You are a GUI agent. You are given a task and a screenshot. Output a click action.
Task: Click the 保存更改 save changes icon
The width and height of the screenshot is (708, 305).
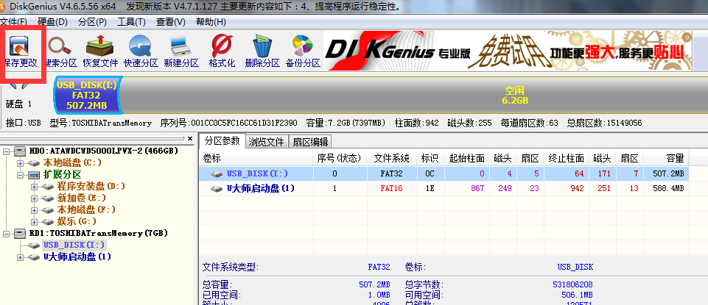coord(21,51)
